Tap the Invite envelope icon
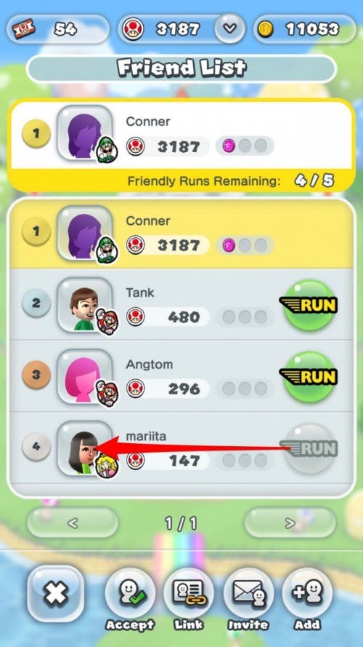This screenshot has width=363, height=647. pyautogui.click(x=248, y=593)
